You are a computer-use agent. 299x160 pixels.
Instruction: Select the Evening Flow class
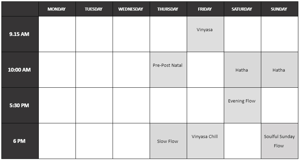[242, 106]
